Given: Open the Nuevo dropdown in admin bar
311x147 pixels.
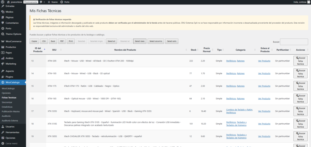Looking at the screenshot, I should click(x=53, y=2).
